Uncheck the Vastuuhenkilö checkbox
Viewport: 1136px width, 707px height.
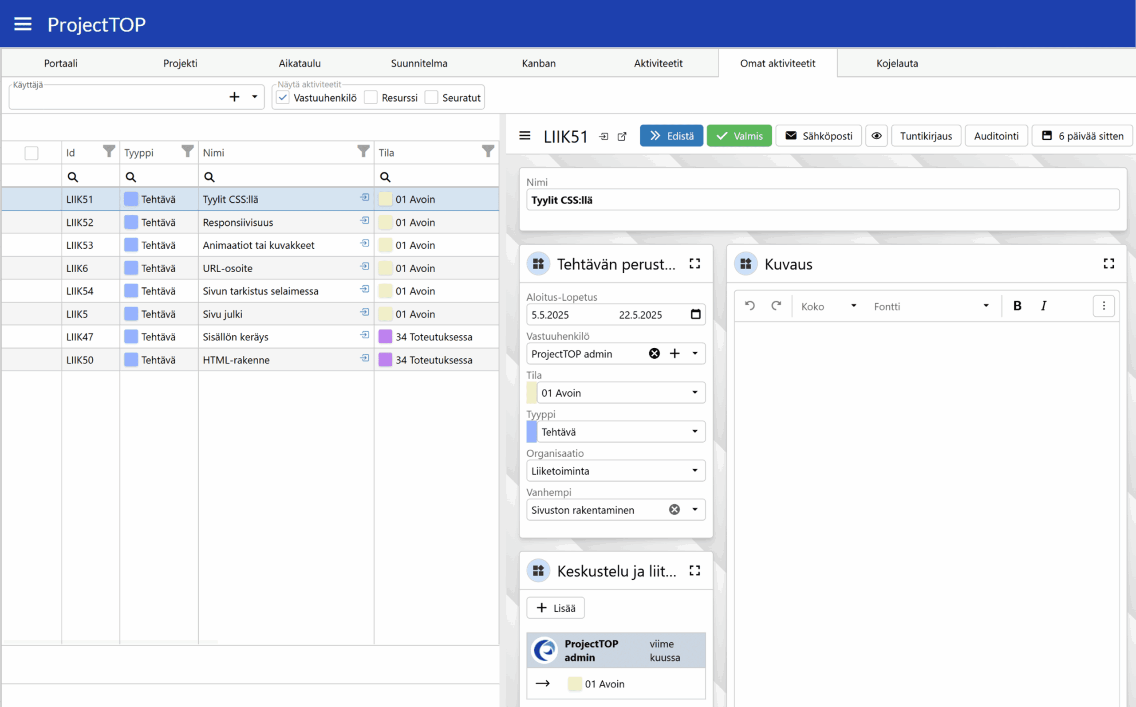pyautogui.click(x=283, y=98)
